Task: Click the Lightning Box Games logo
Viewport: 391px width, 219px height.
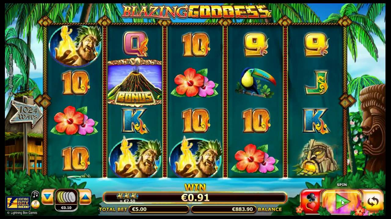Action: 17,203
